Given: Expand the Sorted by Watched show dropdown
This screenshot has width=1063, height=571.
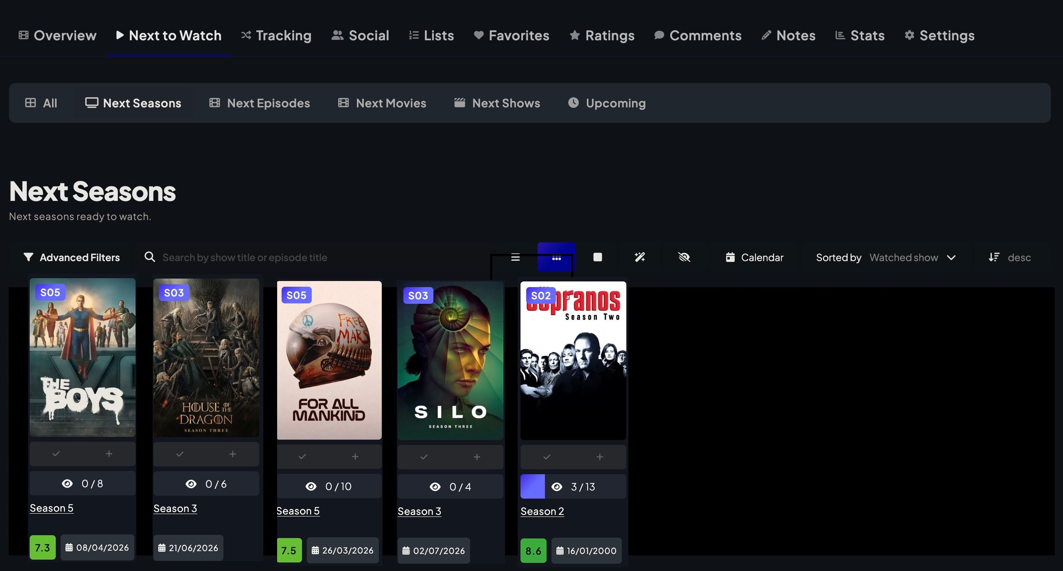Looking at the screenshot, I should (x=886, y=257).
